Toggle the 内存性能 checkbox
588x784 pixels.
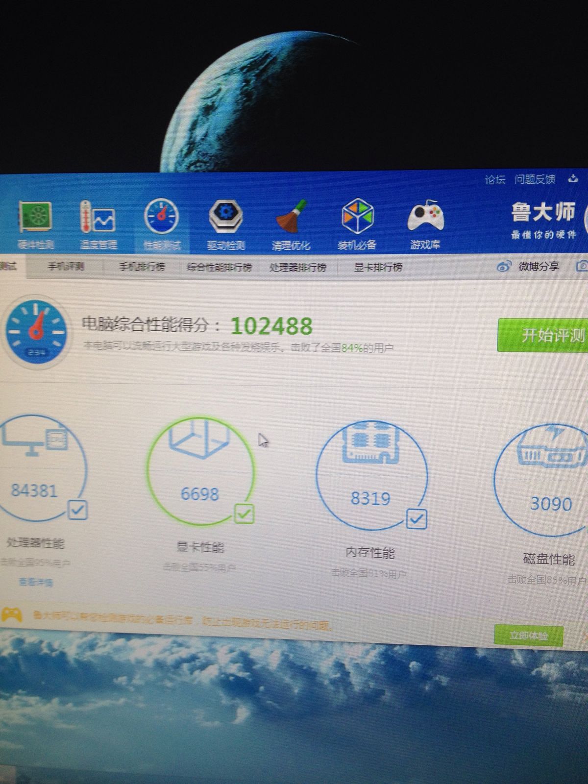[x=416, y=518]
